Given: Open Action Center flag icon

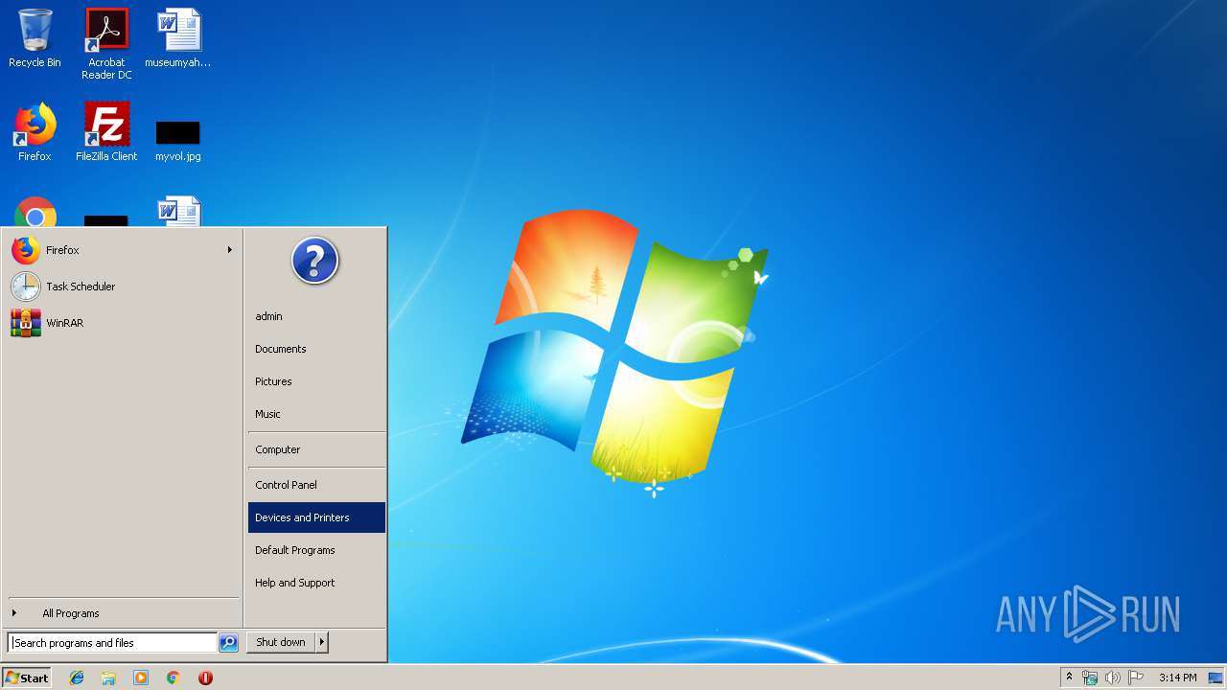Looking at the screenshot, I should click(1136, 678).
